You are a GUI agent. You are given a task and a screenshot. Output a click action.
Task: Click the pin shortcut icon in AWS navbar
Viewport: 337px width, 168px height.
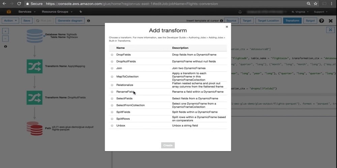click(x=81, y=12)
